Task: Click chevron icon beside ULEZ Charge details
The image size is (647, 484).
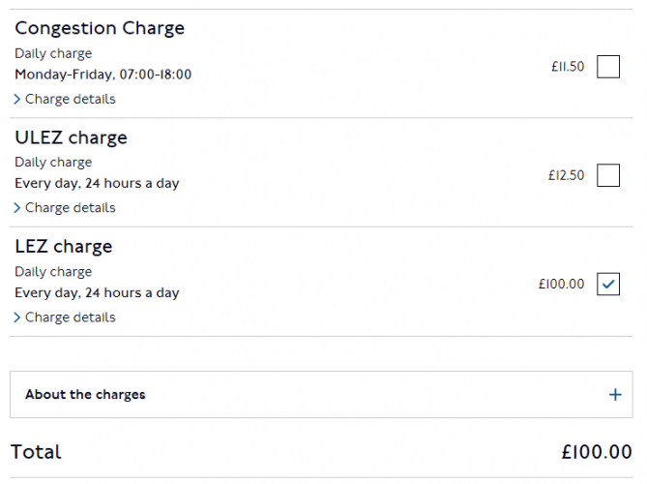Action: tap(17, 208)
